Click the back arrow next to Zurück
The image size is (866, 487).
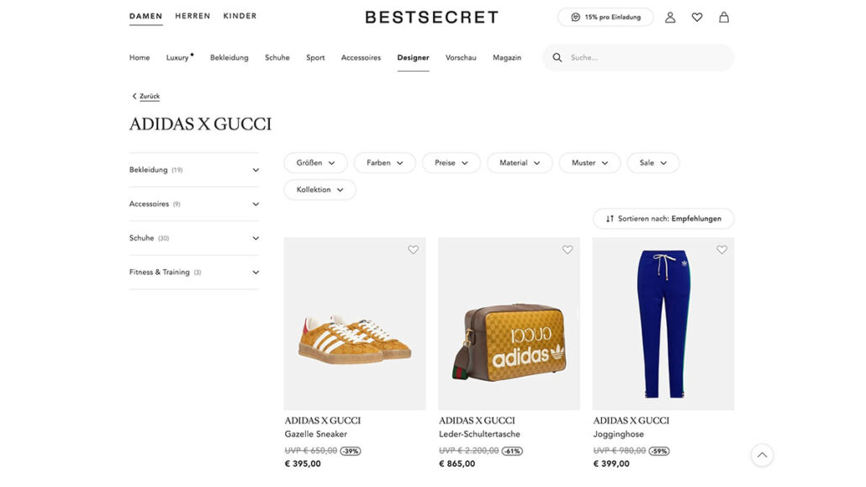134,96
